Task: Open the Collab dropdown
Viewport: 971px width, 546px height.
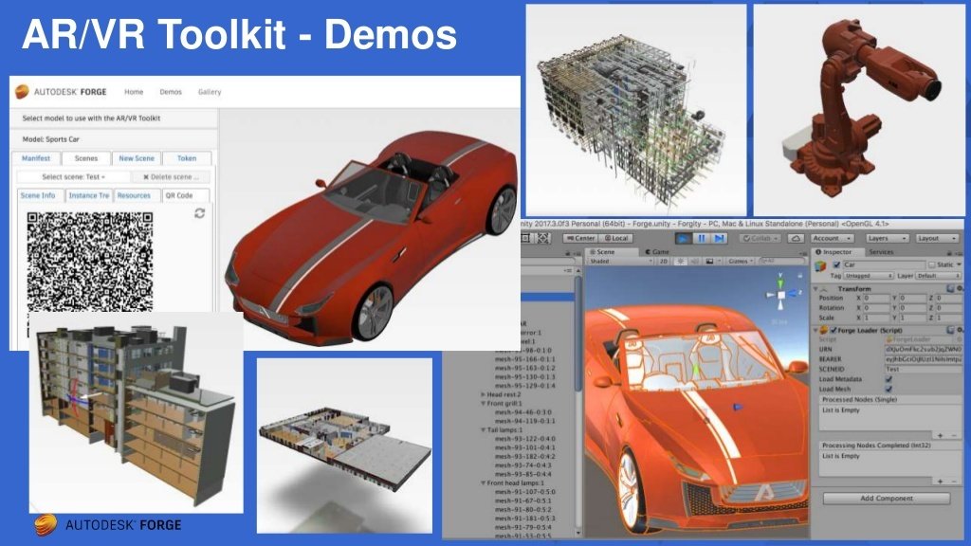Action: (x=760, y=238)
